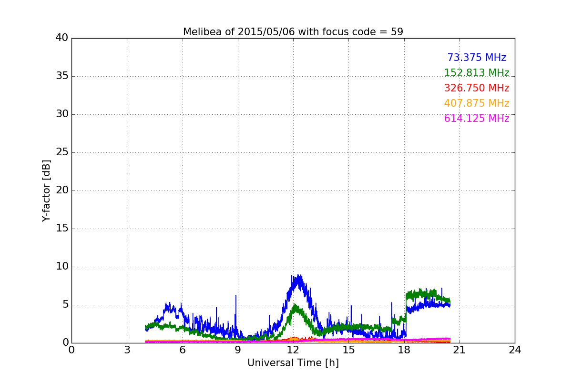Select the 152.813 MHz legend label
The height and width of the screenshot is (381, 572).
coord(477,73)
